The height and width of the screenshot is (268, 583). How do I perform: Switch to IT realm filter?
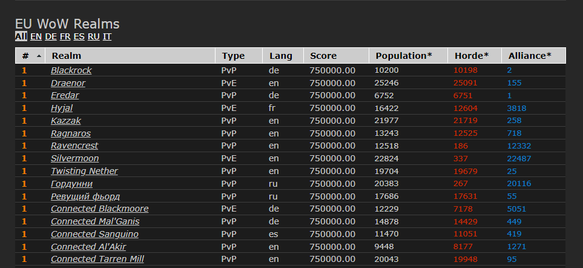107,36
